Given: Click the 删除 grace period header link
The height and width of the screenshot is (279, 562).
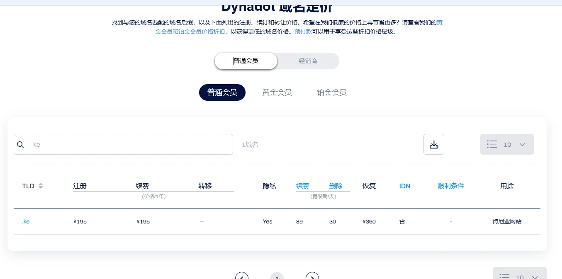Looking at the screenshot, I should (x=336, y=186).
